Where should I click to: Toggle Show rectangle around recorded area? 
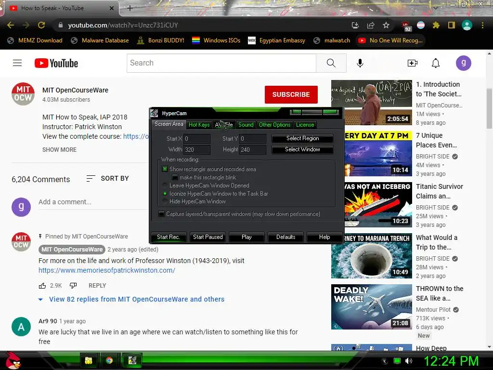165,169
